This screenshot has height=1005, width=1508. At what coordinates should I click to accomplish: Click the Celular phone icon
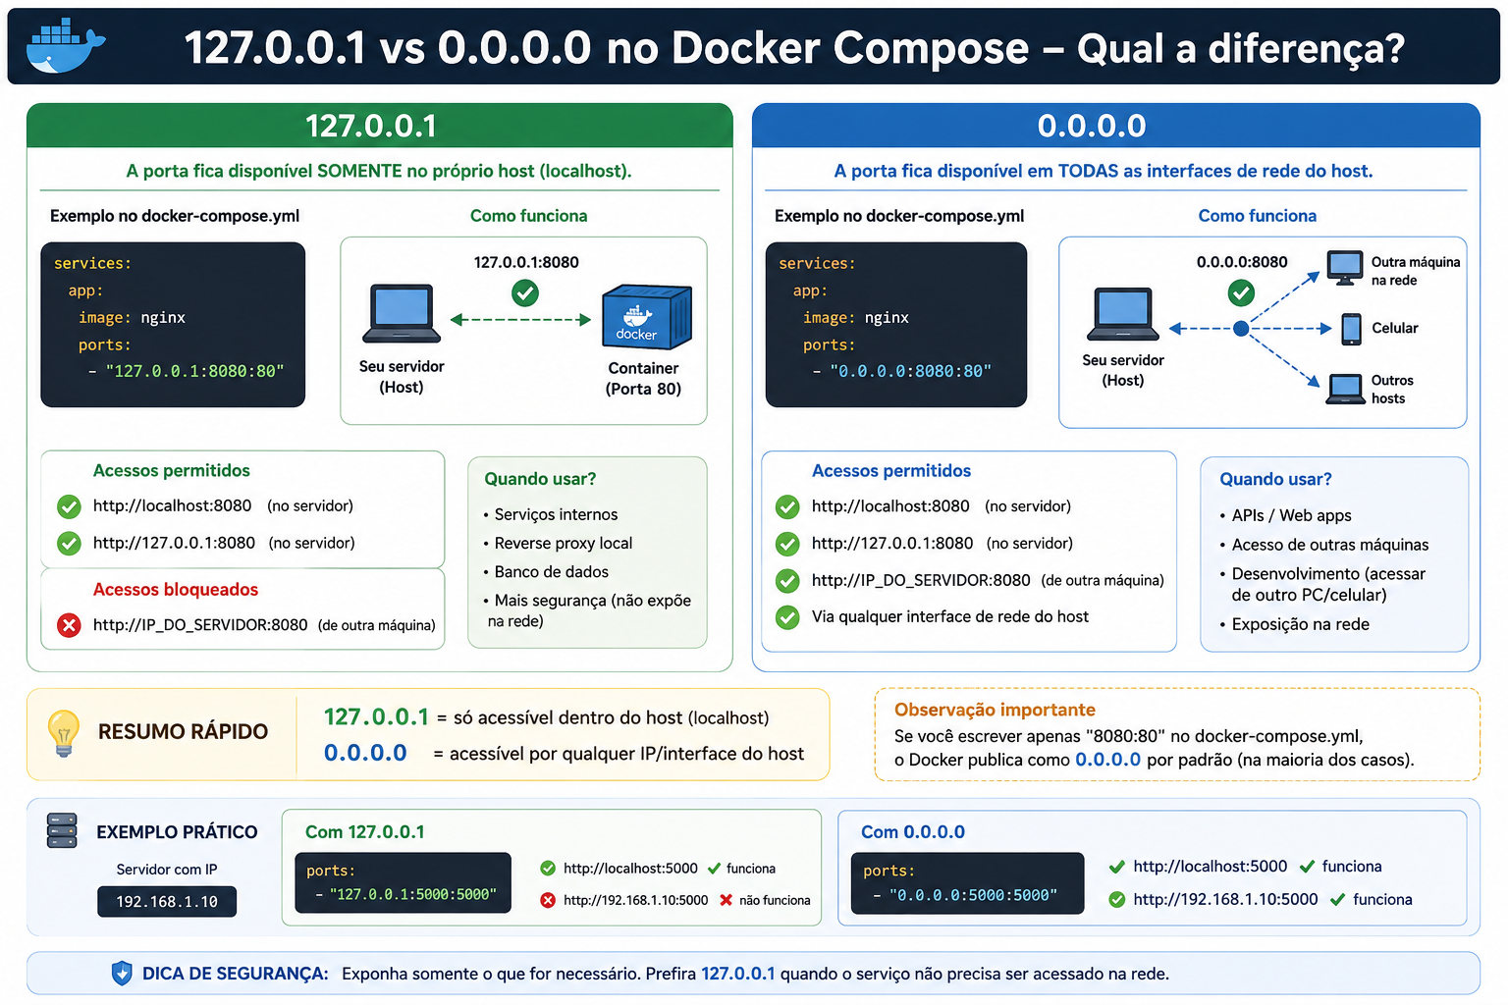pos(1352,329)
